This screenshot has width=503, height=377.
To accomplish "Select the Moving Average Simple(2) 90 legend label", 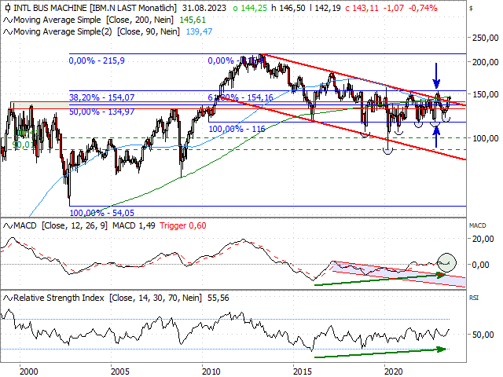I will tap(97, 31).
